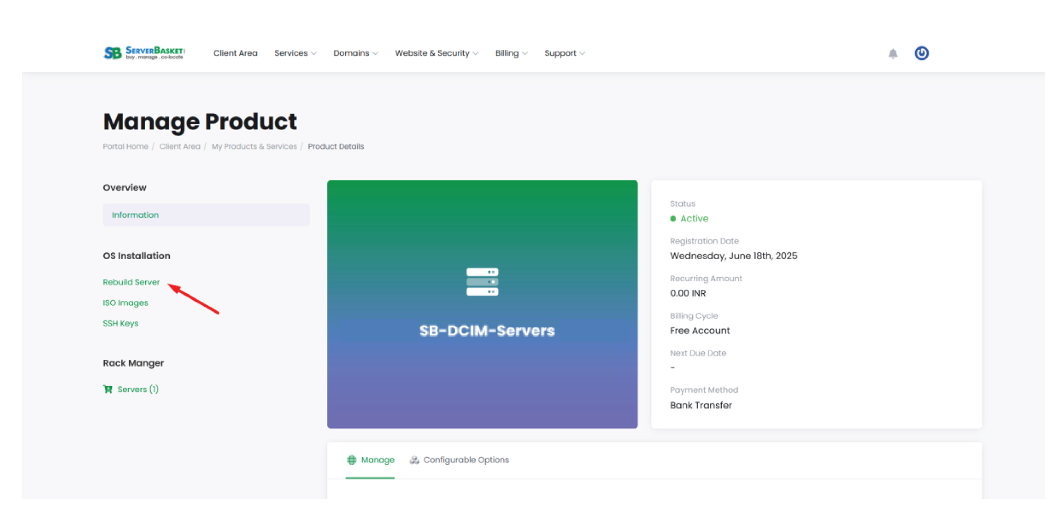
Task: Click the server icon on SB-DCIM-Servers card
Action: (x=482, y=282)
